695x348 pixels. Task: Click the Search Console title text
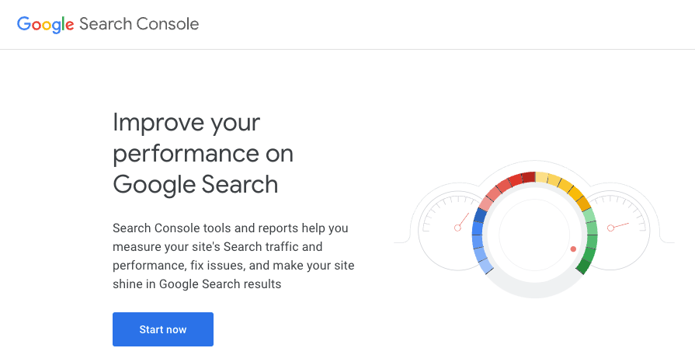coord(139,24)
